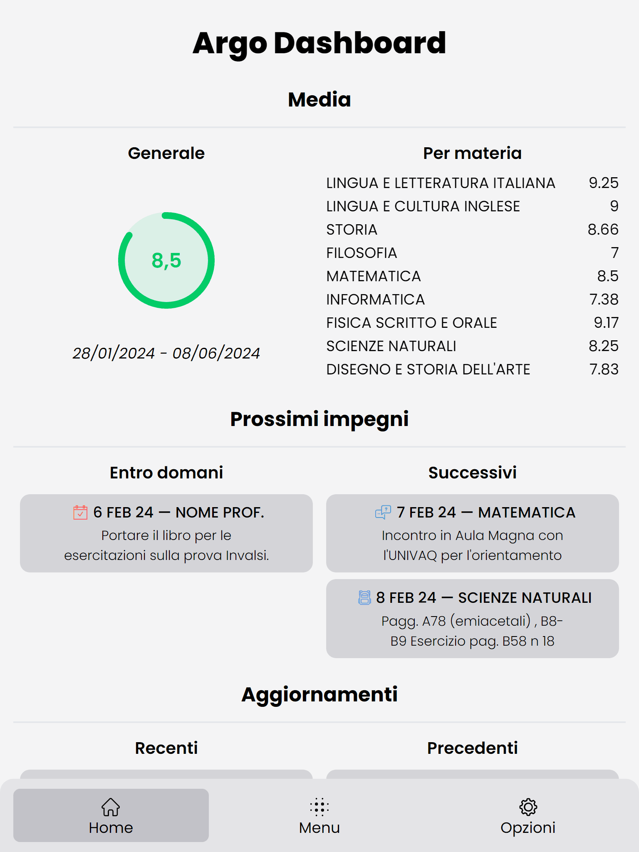Click DISEGNO E STORIA DELL'ARTE row
Image resolution: width=639 pixels, height=852 pixels.
[x=473, y=369]
